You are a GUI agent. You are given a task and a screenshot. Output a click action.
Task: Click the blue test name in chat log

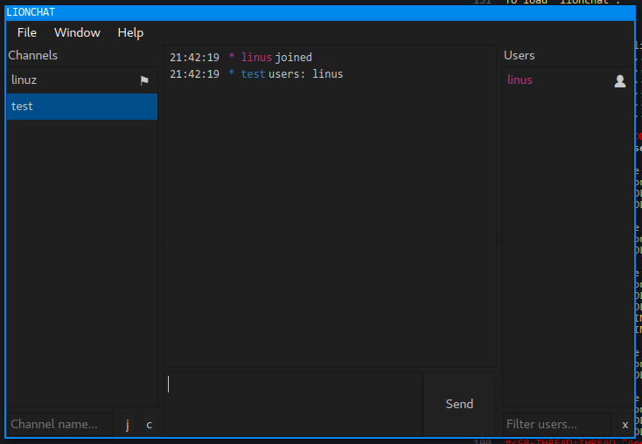[x=253, y=74]
